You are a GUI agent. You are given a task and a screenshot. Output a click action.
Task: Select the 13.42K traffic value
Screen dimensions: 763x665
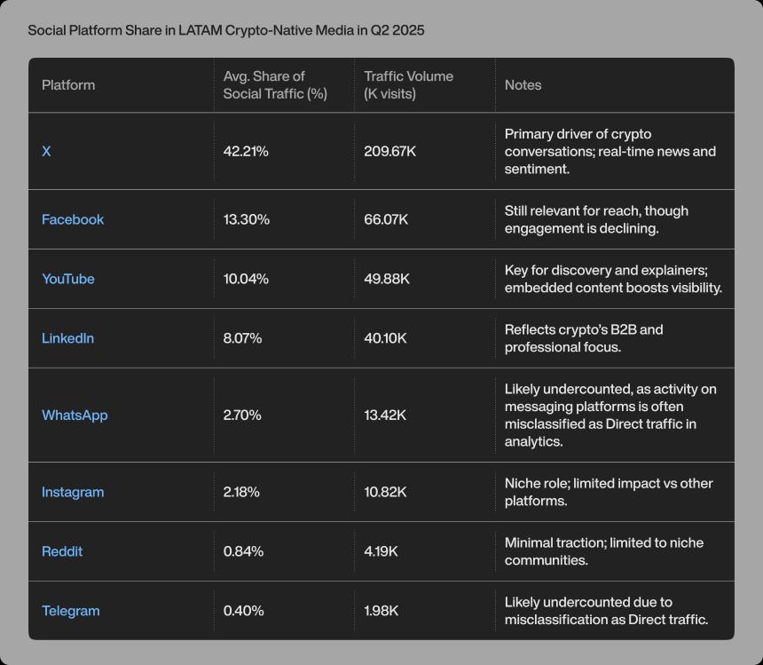coord(385,416)
